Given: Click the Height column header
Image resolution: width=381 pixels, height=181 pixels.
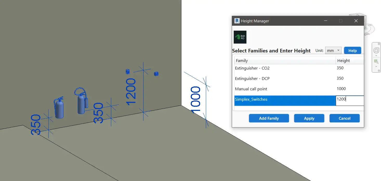Looking at the screenshot, I should tap(350, 61).
